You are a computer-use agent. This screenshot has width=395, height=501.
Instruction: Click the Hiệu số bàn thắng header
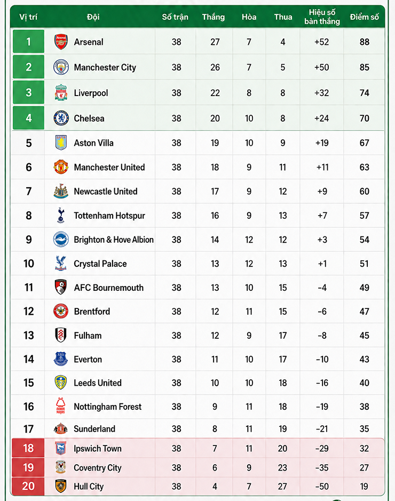click(x=322, y=17)
